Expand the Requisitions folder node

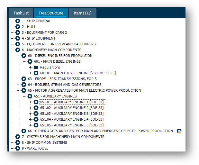[30, 67]
